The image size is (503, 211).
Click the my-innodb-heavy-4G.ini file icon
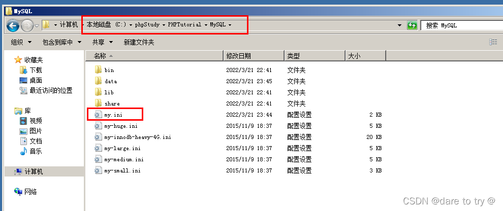98,137
